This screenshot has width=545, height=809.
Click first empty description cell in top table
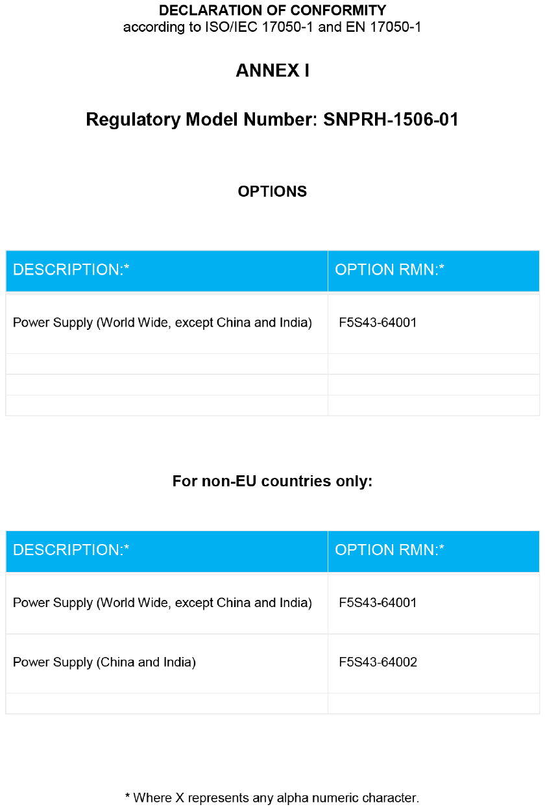click(167, 364)
